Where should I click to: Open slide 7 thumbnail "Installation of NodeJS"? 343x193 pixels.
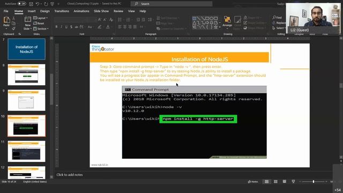pyautogui.click(x=26, y=49)
